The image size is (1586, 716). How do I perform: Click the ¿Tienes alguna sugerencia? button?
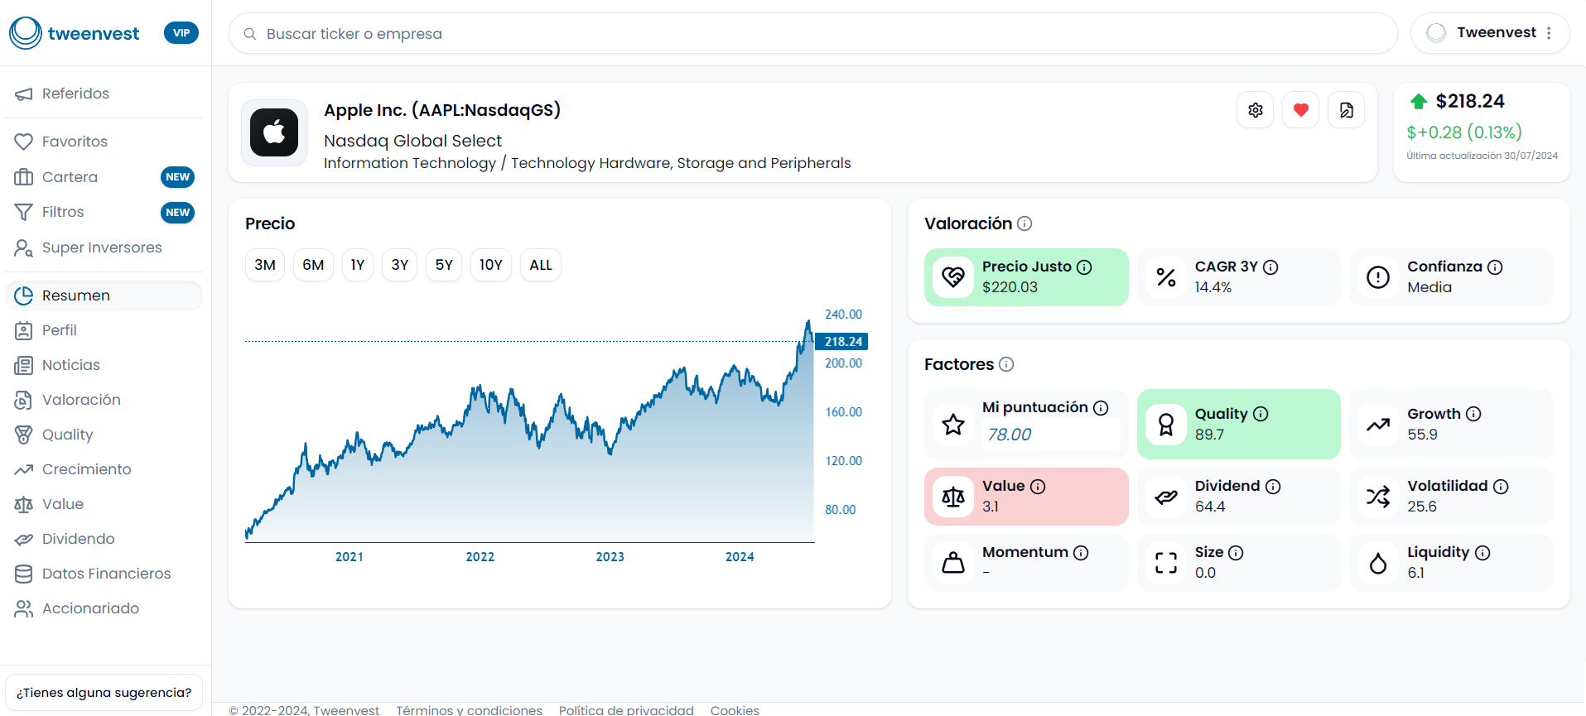point(104,693)
